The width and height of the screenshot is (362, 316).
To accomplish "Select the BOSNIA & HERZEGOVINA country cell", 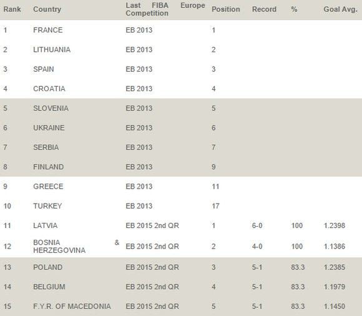I will [x=76, y=246].
